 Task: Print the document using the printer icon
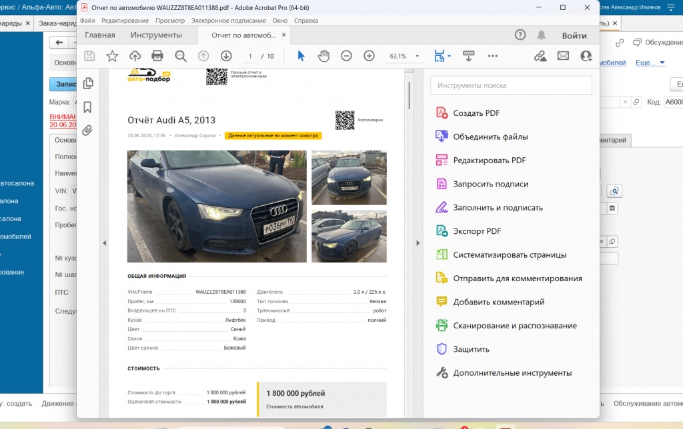point(157,56)
